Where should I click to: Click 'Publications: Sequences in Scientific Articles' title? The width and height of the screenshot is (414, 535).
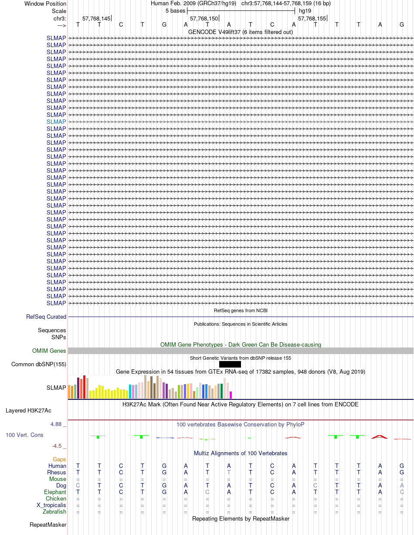click(x=241, y=324)
